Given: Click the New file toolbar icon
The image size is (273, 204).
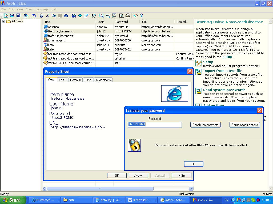Looking at the screenshot, I should (6, 16).
